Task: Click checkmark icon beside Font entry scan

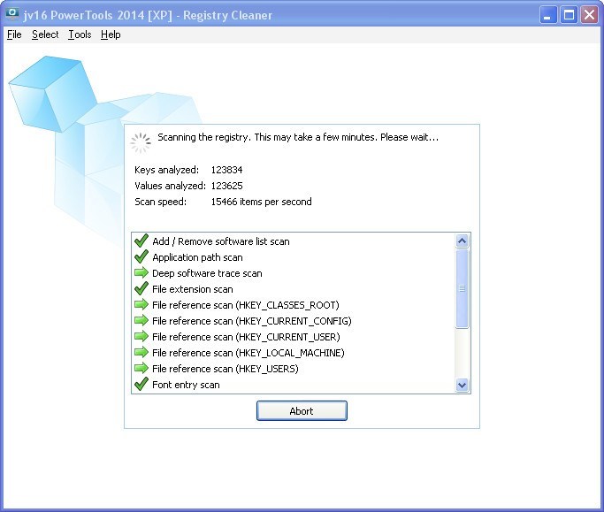Action: 141,384
